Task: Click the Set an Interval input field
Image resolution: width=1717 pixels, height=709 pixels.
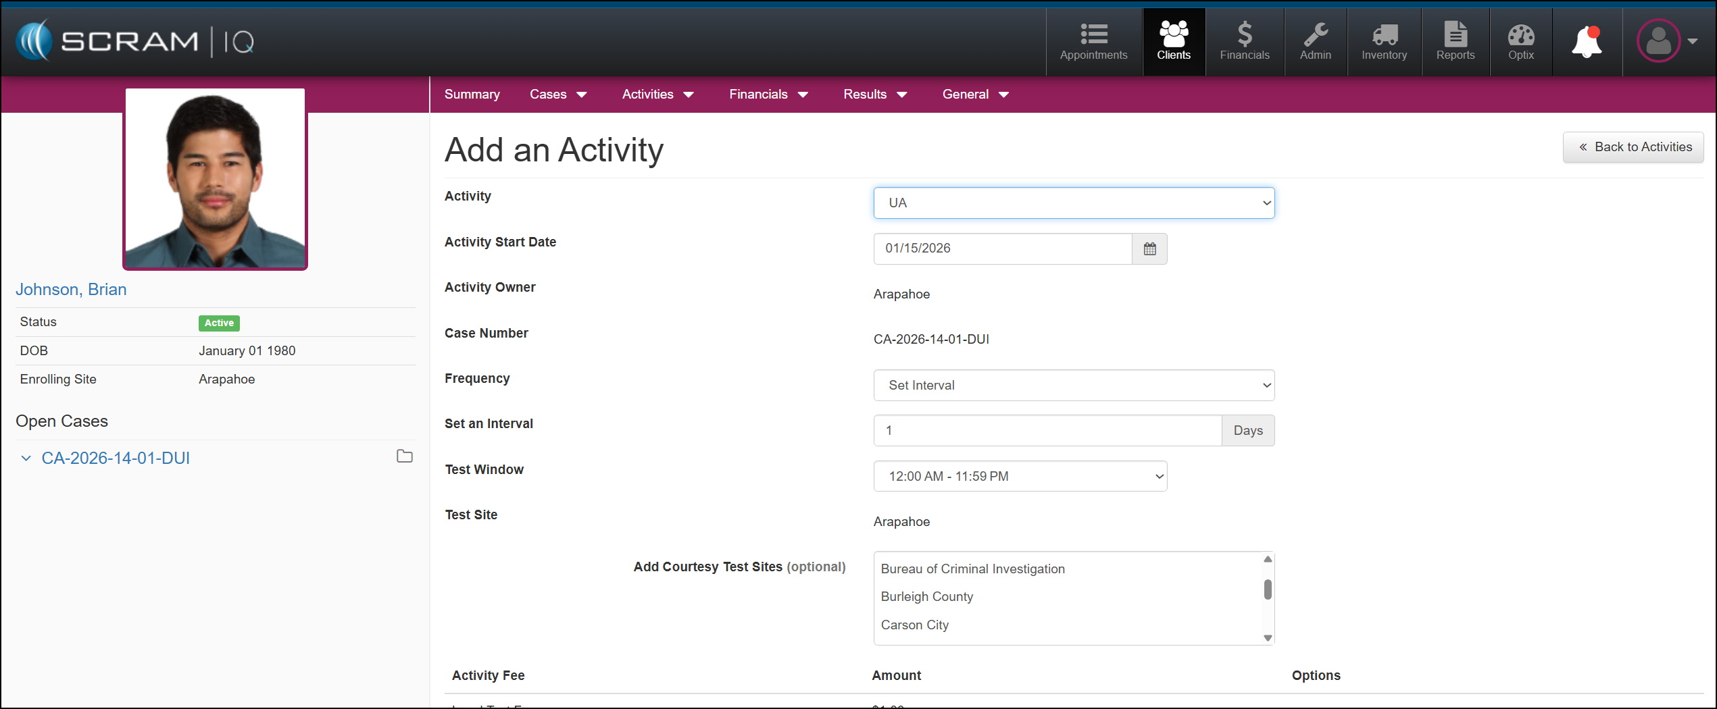Action: coord(1047,431)
